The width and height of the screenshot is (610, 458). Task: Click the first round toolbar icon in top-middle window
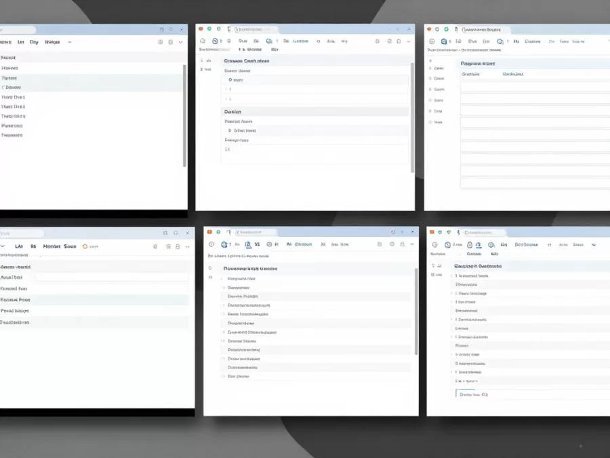click(x=202, y=41)
